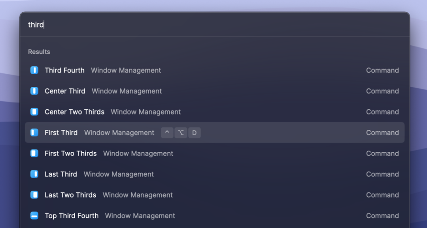Image resolution: width=427 pixels, height=228 pixels.
Task: Pick the Top Third Fourth command
Action: (x=215, y=216)
